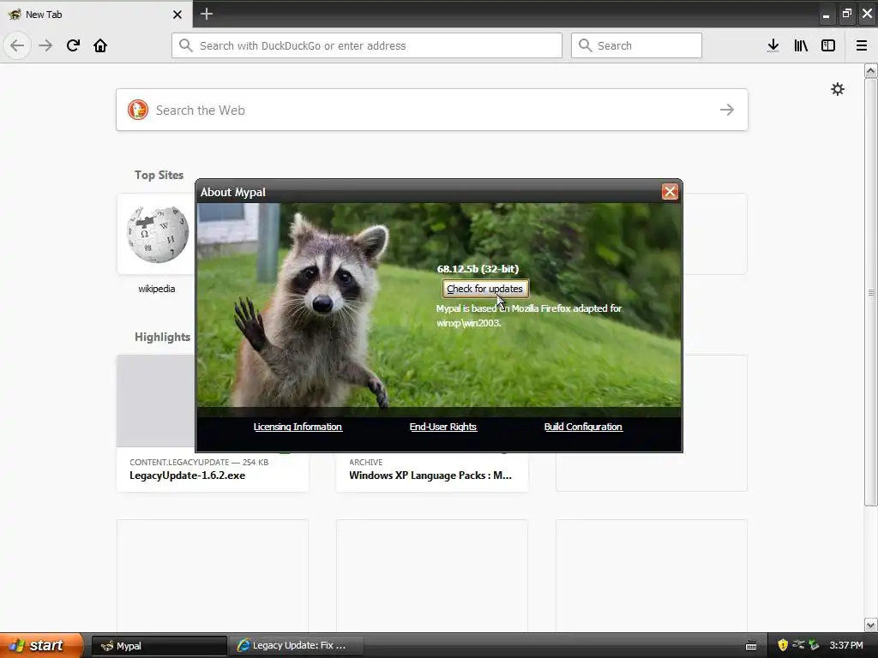Click the DuckDuckGo logo in search box
The width and height of the screenshot is (878, 658).
138,110
